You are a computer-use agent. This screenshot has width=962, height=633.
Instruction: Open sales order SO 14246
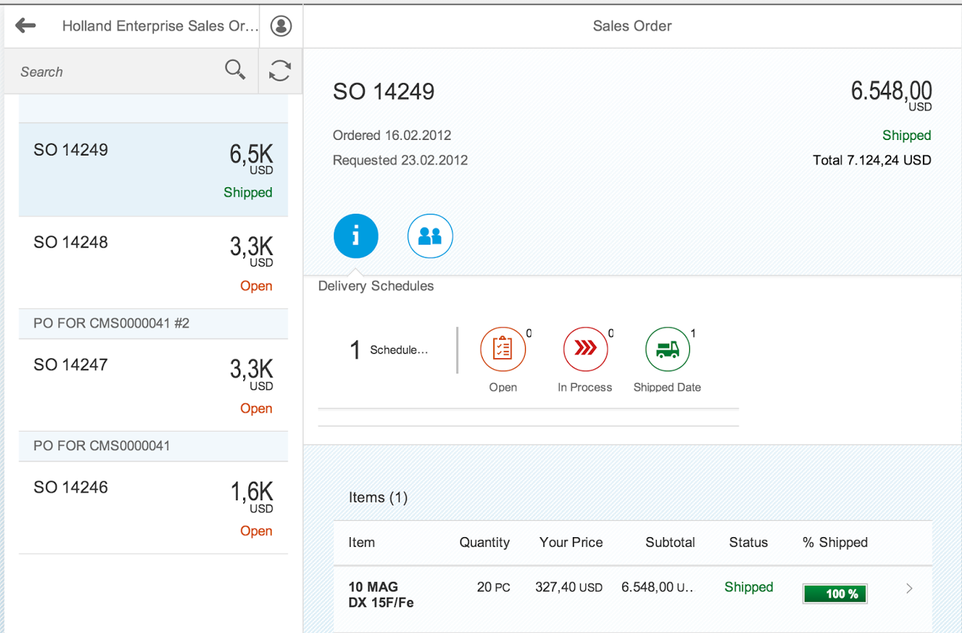click(153, 508)
